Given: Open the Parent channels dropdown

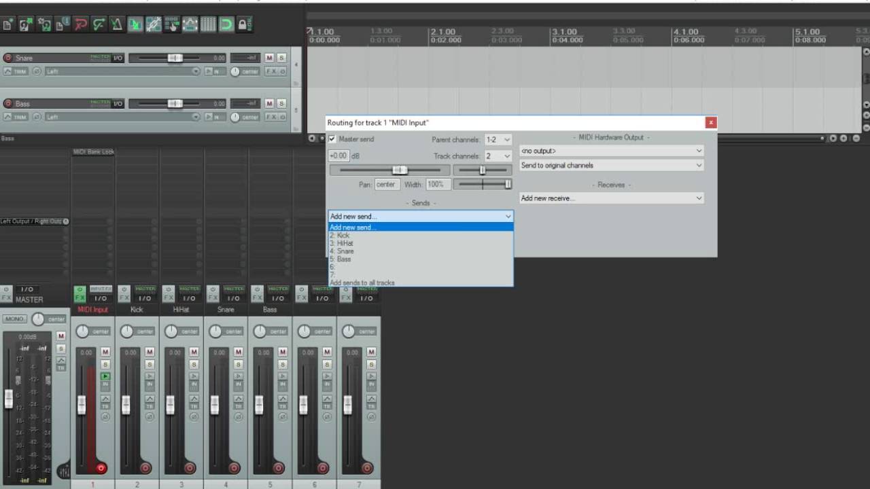Looking at the screenshot, I should pyautogui.click(x=498, y=139).
